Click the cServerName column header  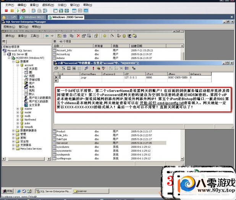(x=91, y=74)
